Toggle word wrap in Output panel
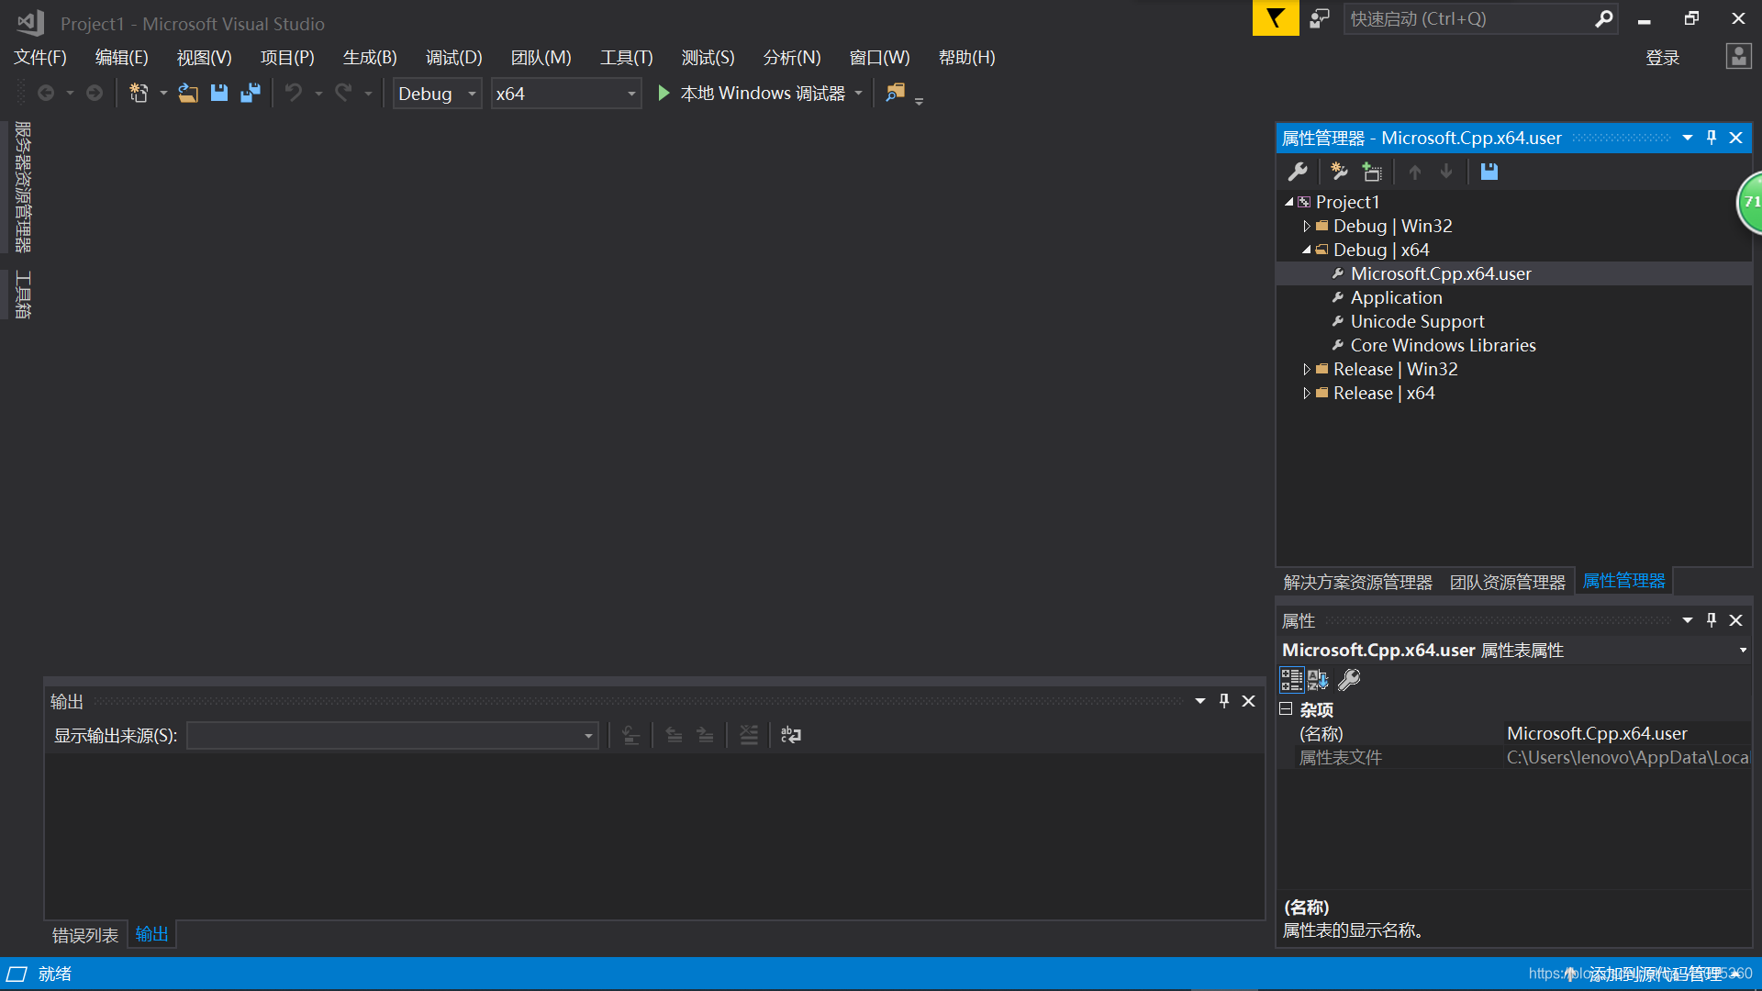This screenshot has height=991, width=1762. (x=791, y=735)
